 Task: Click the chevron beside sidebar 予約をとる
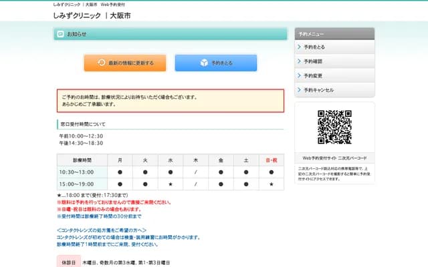coord(299,47)
